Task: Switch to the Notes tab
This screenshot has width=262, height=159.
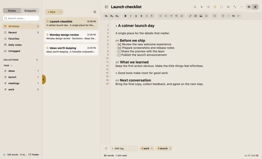Action: click(x=12, y=11)
